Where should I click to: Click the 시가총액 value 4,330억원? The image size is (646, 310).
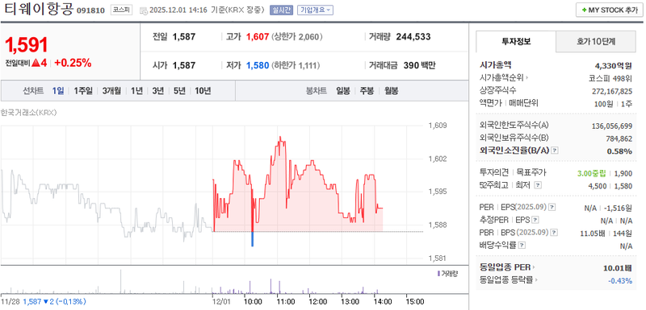coord(614,65)
